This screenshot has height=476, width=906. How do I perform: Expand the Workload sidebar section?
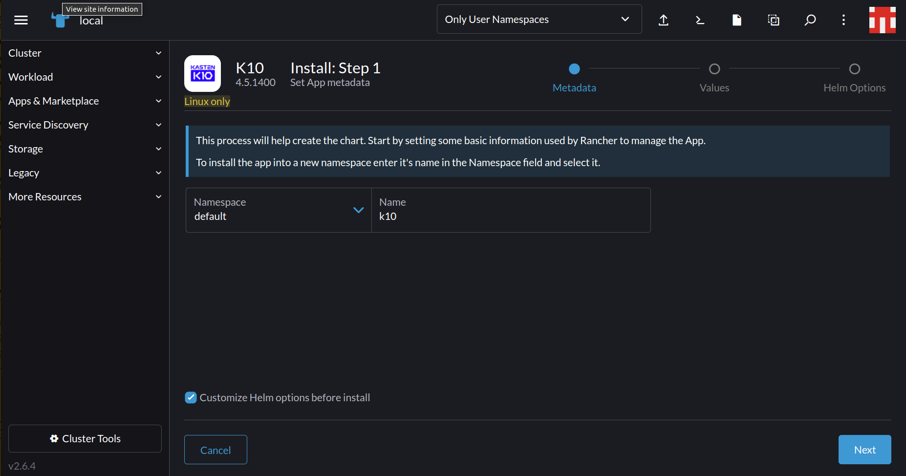pos(84,77)
